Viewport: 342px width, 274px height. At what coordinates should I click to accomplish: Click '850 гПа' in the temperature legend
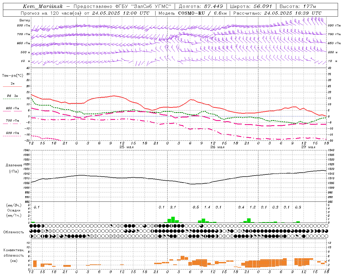(13, 108)
